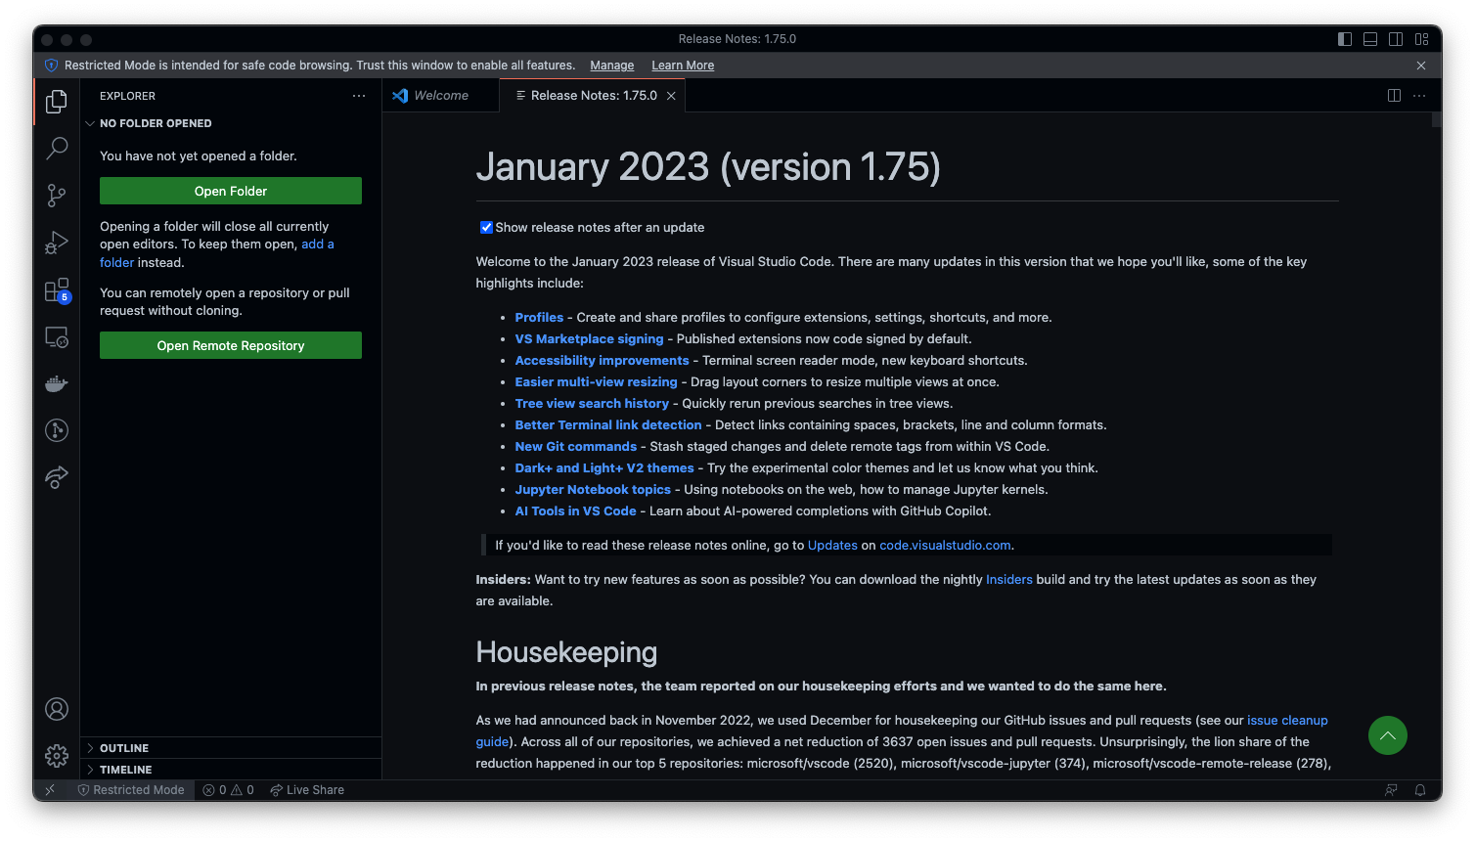Open errors and warnings count in status bar
This screenshot has width=1475, height=842.
228,790
